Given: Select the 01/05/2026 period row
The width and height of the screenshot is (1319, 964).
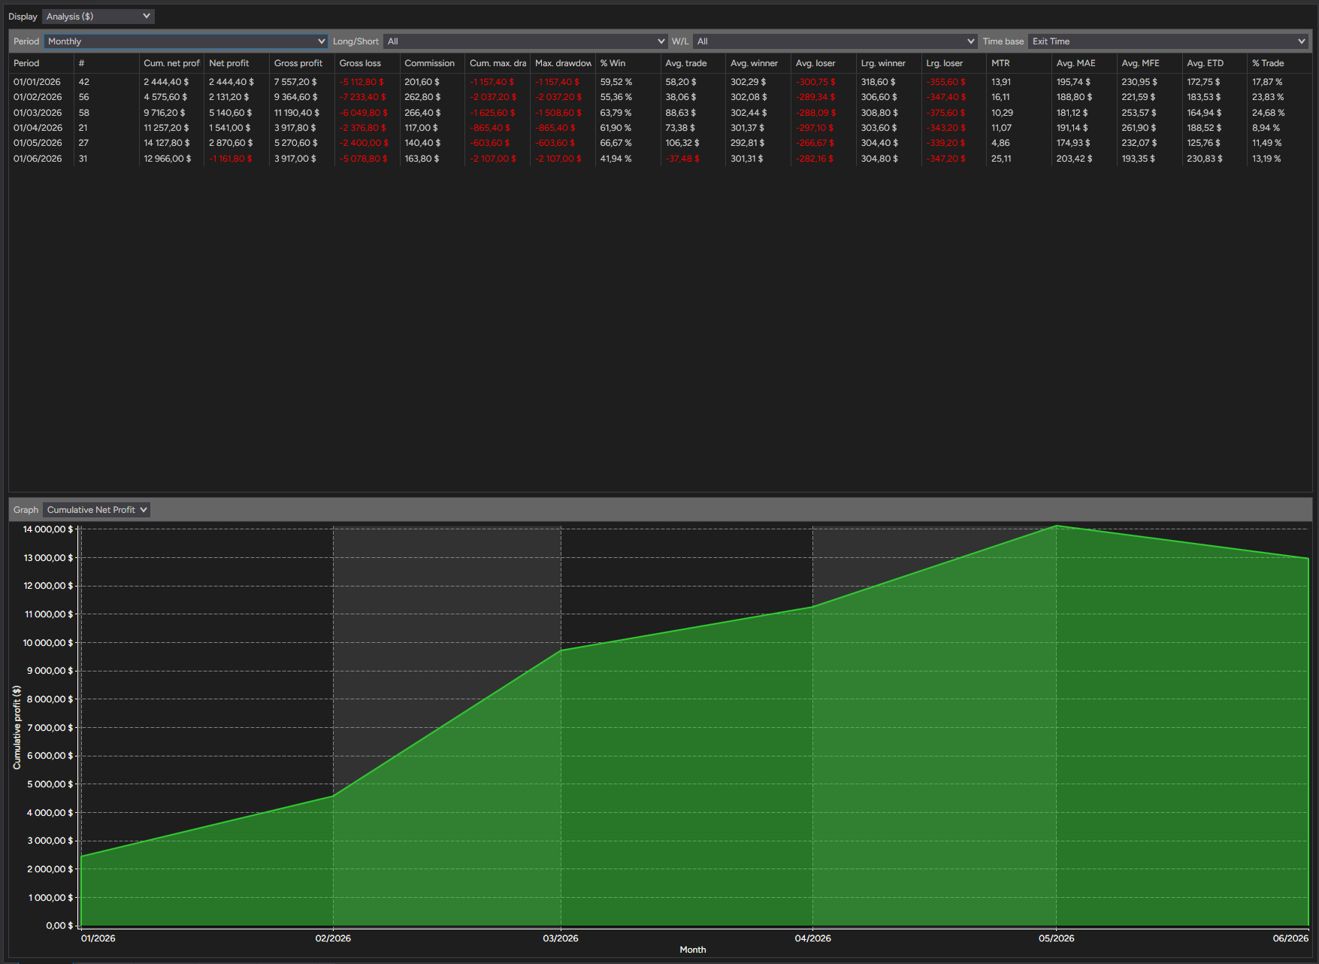Looking at the screenshot, I should 660,143.
